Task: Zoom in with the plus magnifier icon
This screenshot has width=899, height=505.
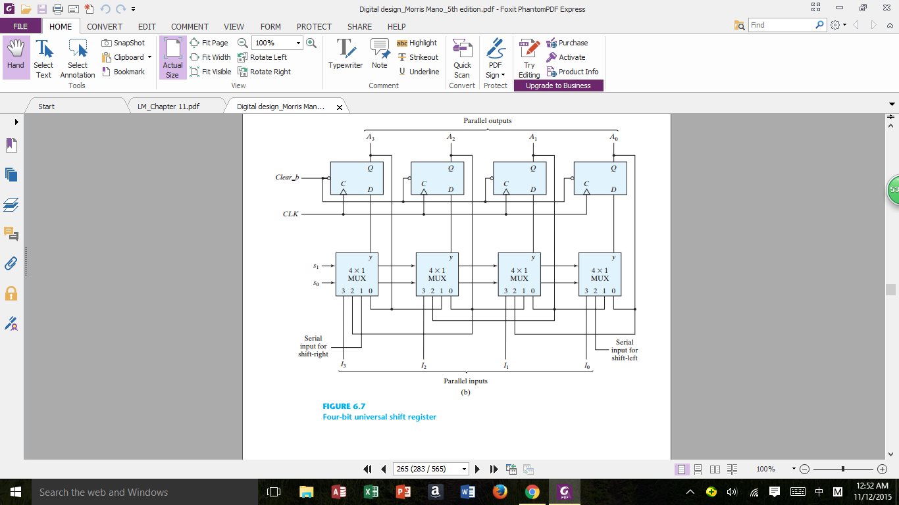Action: point(311,43)
